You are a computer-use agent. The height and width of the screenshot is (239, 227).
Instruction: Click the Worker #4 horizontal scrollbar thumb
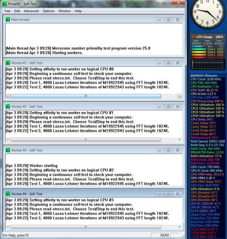(86, 227)
